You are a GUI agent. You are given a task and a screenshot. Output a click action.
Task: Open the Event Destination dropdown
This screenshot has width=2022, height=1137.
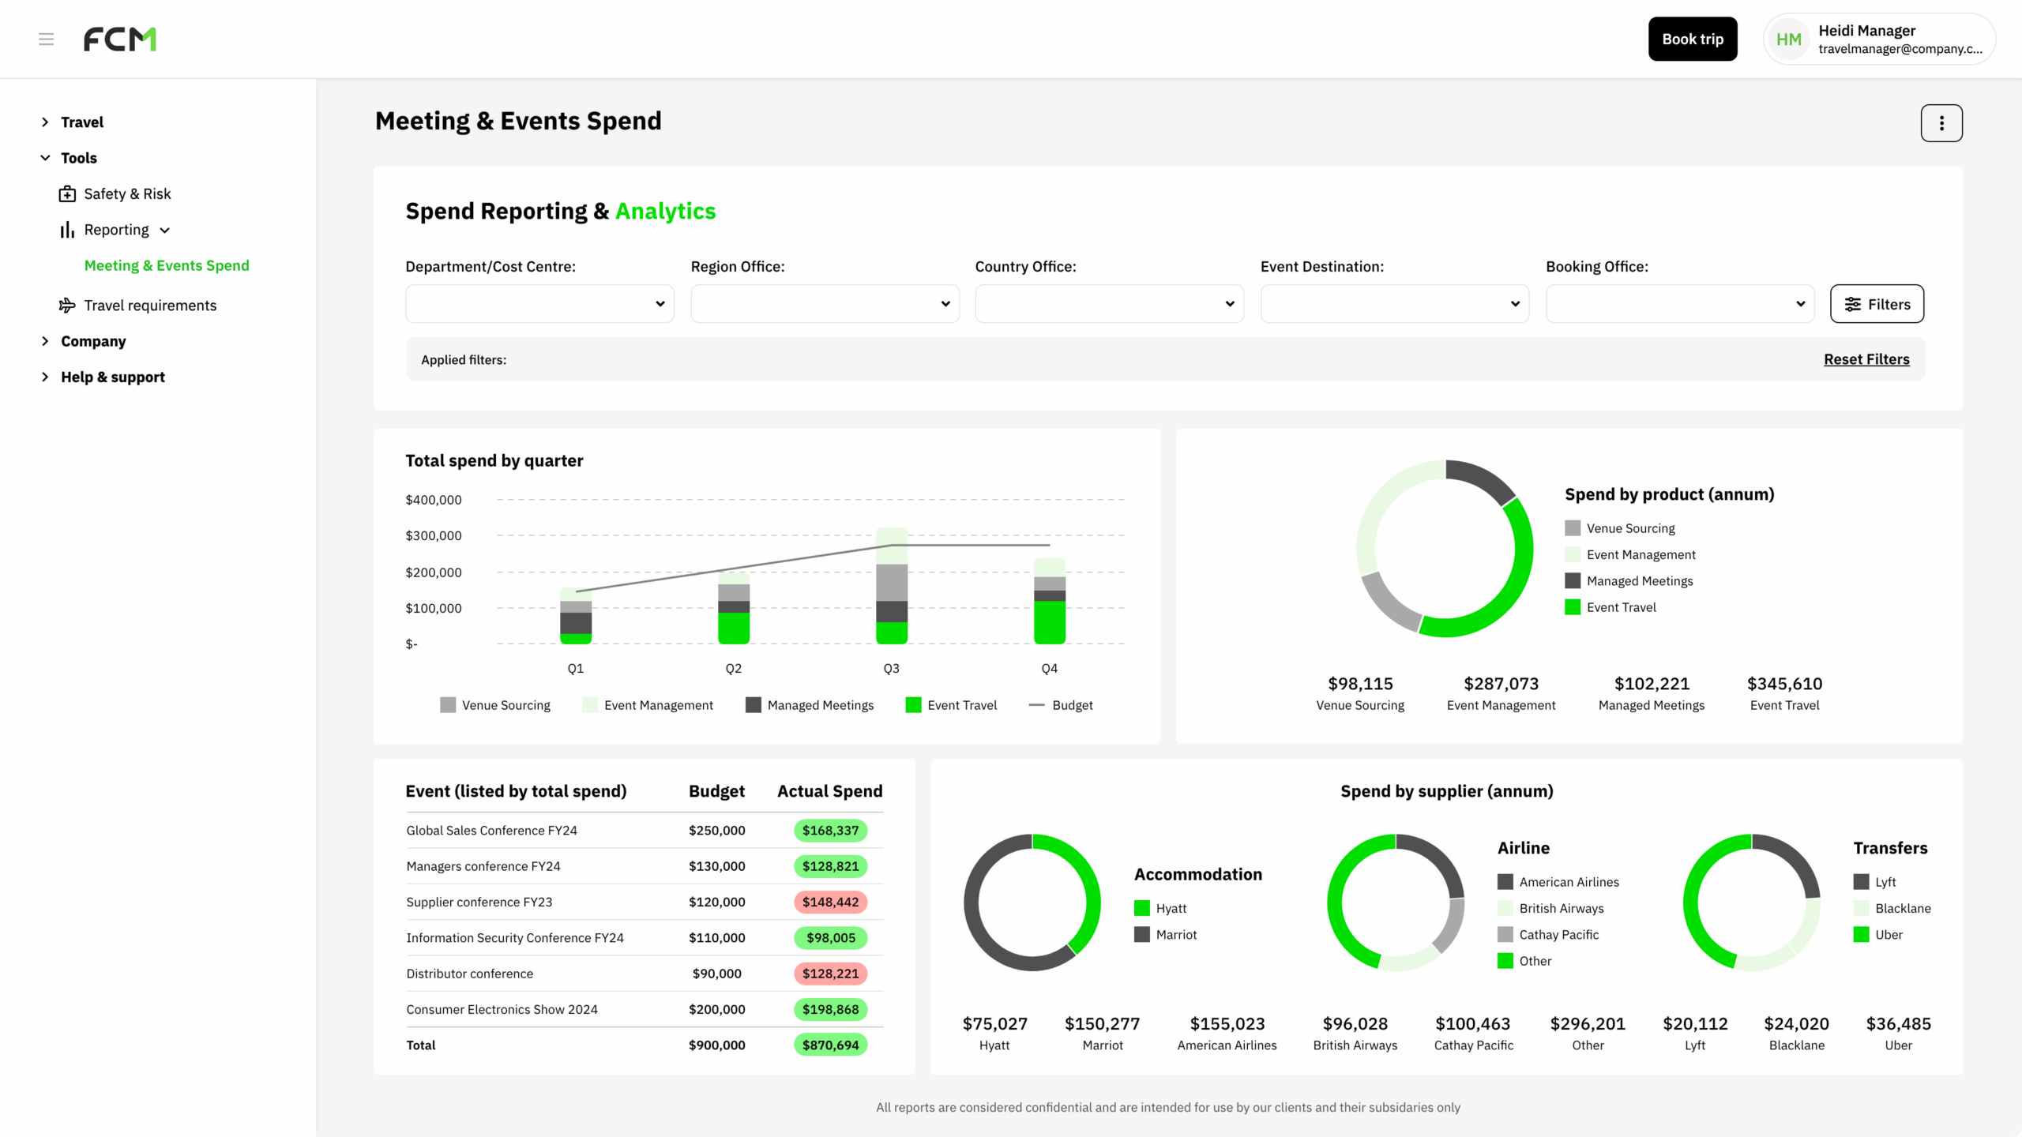(x=1395, y=304)
